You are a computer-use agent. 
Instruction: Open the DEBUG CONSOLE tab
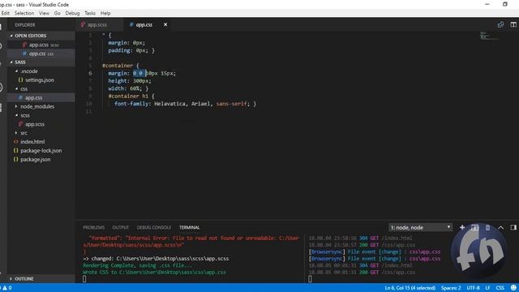pyautogui.click(x=154, y=227)
